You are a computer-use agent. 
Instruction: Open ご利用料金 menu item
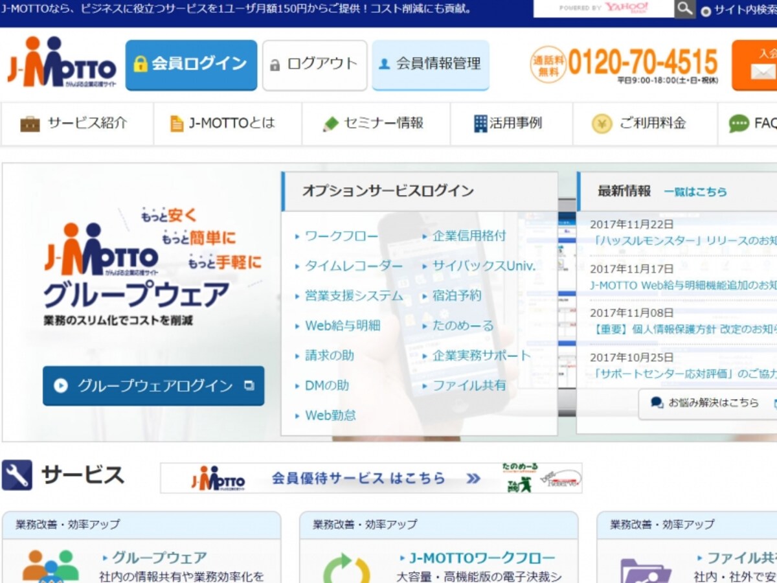click(x=645, y=123)
